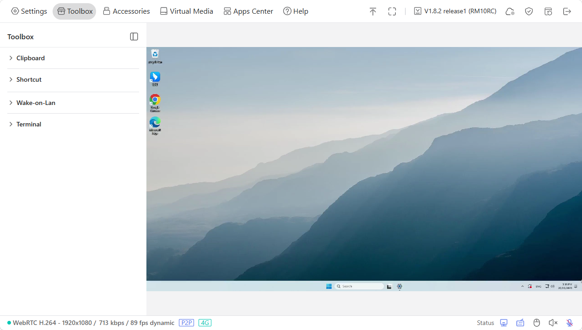Click the blue arrow app desktop shortcut
582x330 pixels.
pyautogui.click(x=155, y=79)
